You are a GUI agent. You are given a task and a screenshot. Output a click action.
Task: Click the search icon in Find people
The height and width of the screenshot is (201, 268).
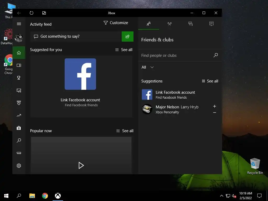[216, 55]
